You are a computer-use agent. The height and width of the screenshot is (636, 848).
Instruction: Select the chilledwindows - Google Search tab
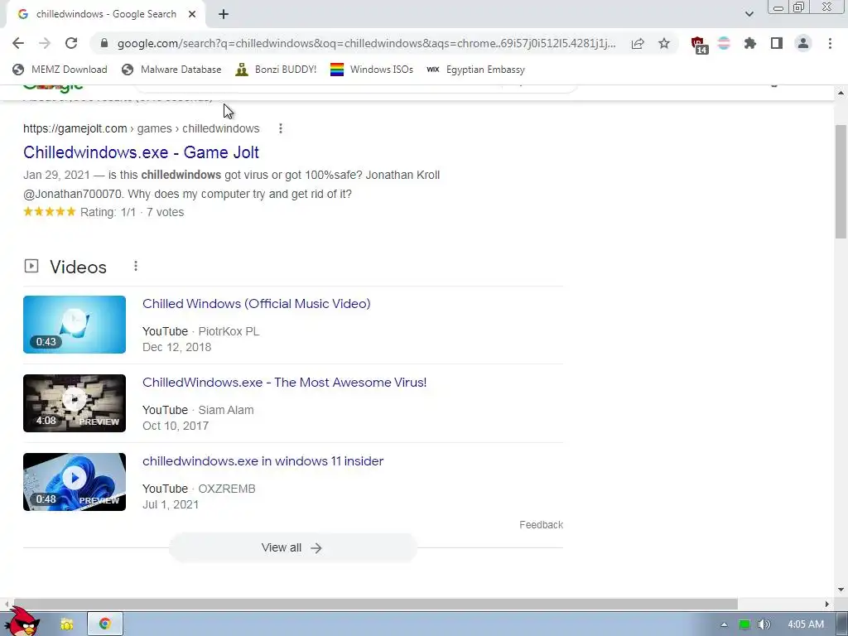click(105, 14)
